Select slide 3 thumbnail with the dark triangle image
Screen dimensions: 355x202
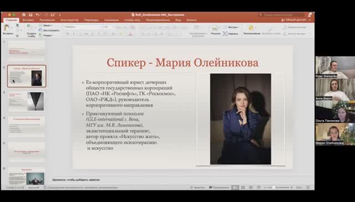27,101
